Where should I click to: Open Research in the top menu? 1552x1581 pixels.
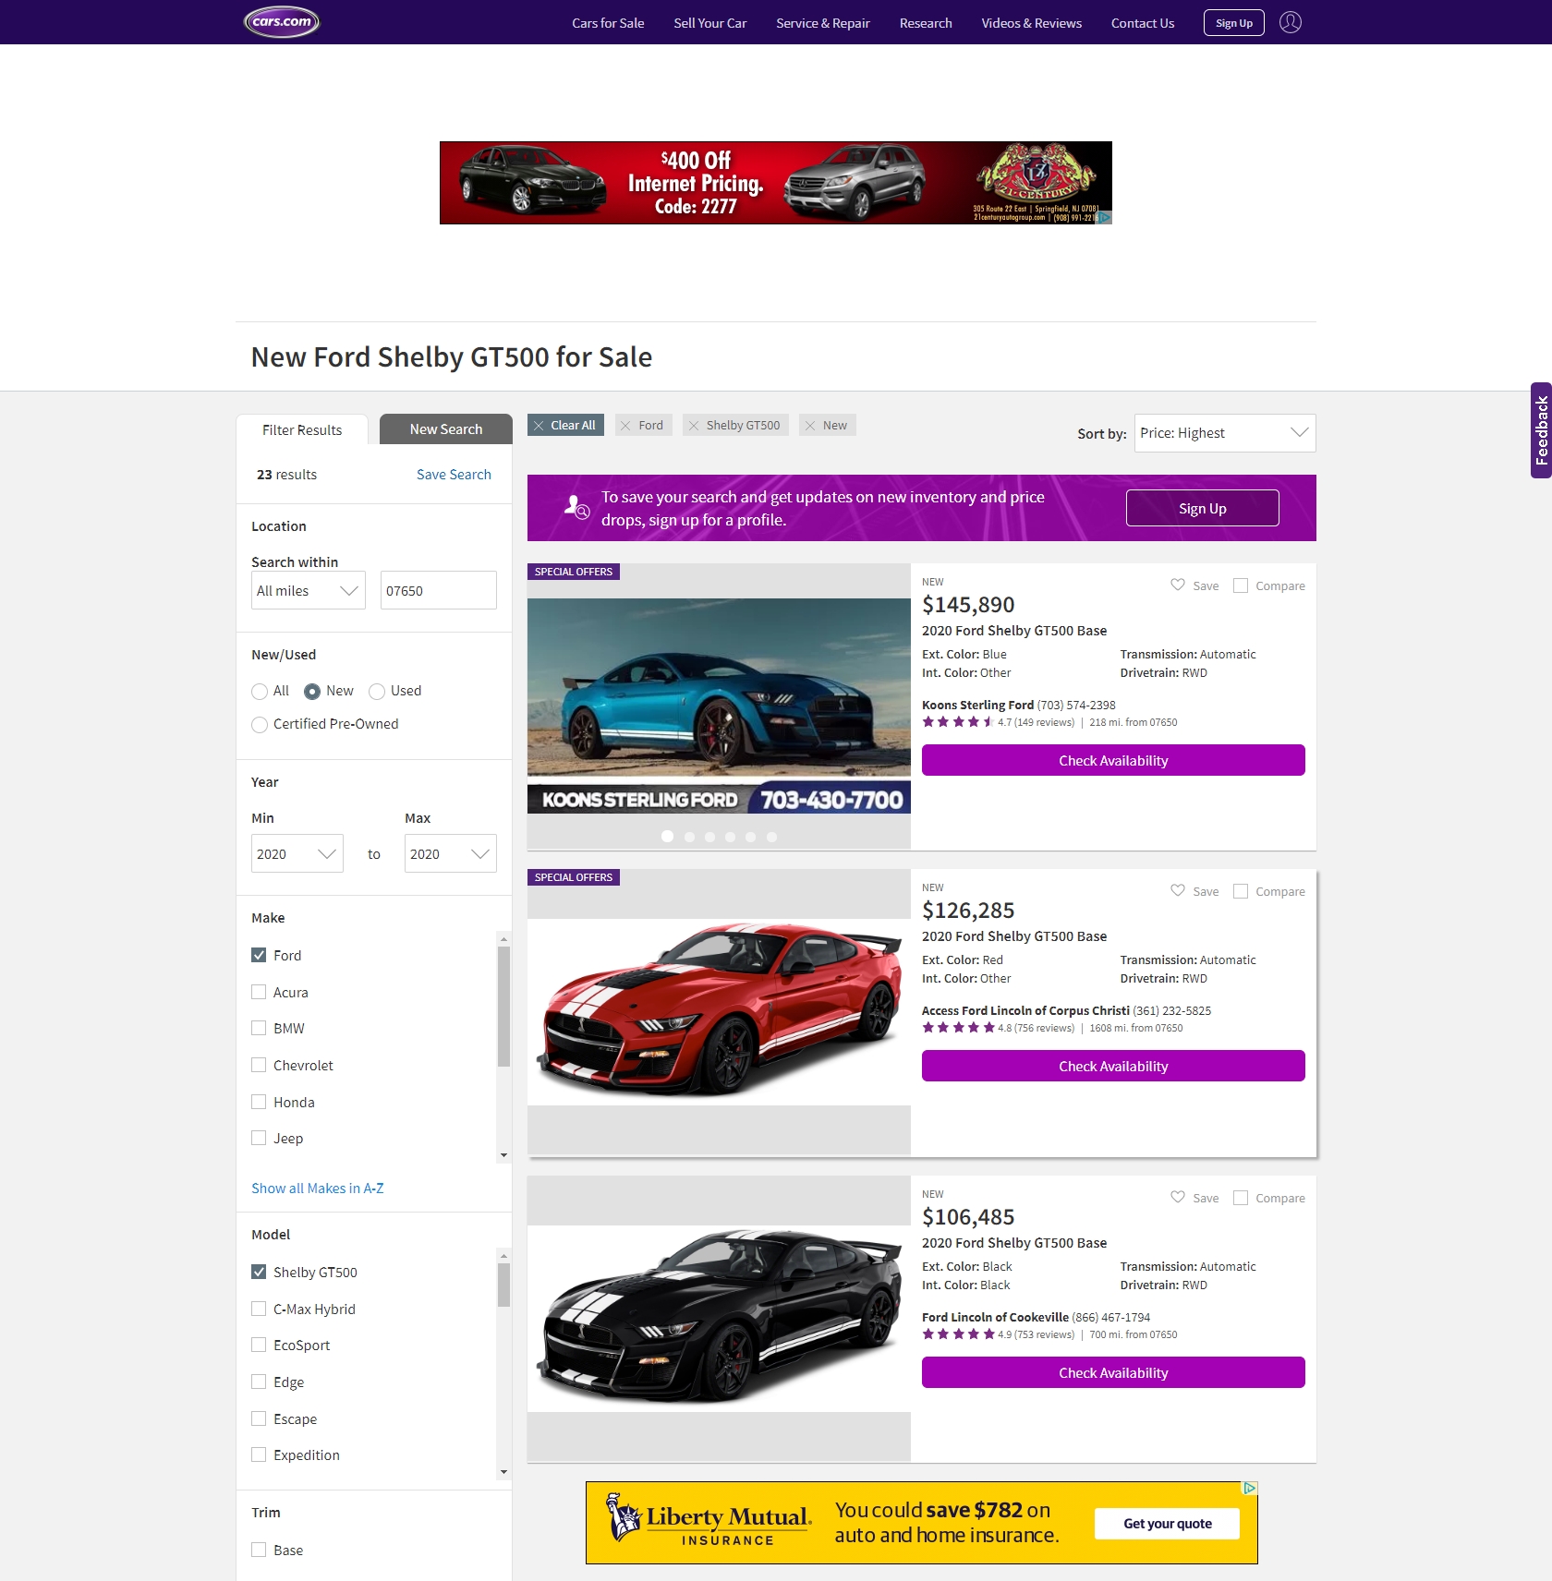[x=925, y=23]
